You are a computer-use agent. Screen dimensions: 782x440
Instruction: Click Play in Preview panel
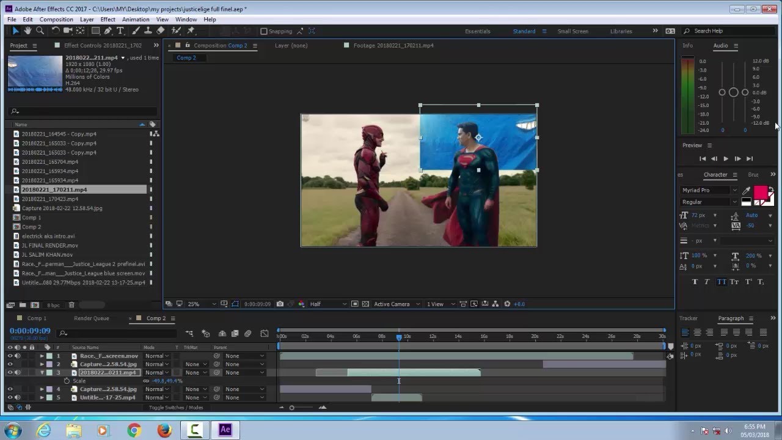pos(726,159)
